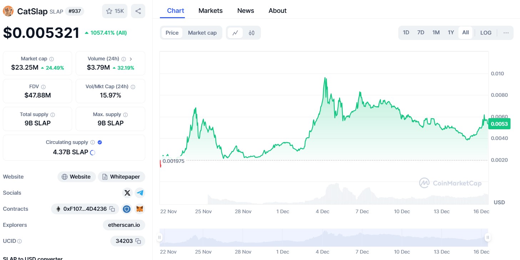Open the share icon button

[x=138, y=11]
